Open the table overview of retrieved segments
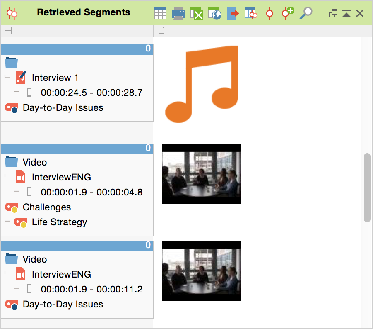The image size is (373, 329). pyautogui.click(x=160, y=13)
